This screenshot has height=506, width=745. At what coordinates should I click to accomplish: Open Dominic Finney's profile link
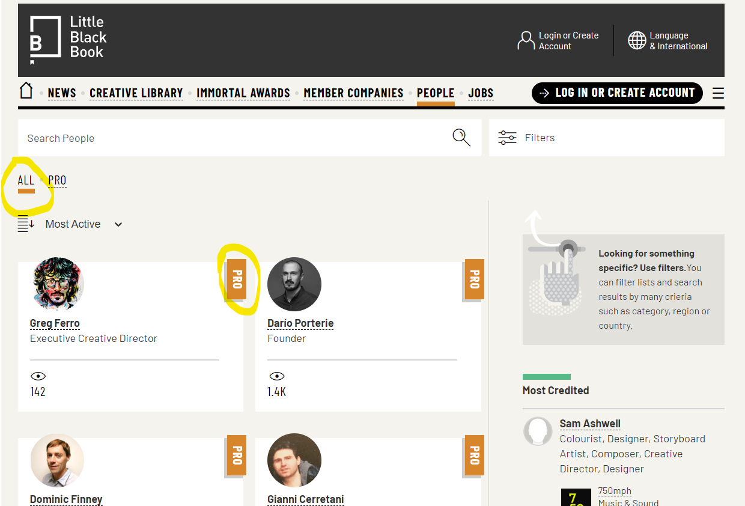tap(66, 499)
